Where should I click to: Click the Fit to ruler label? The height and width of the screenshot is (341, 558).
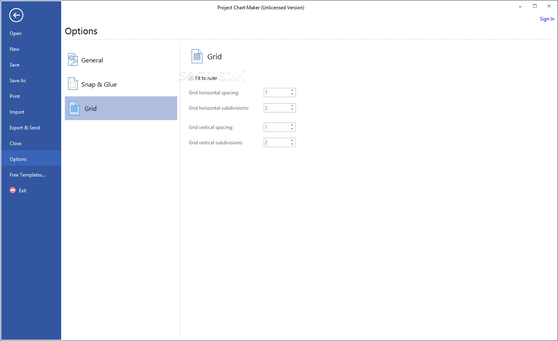click(206, 78)
